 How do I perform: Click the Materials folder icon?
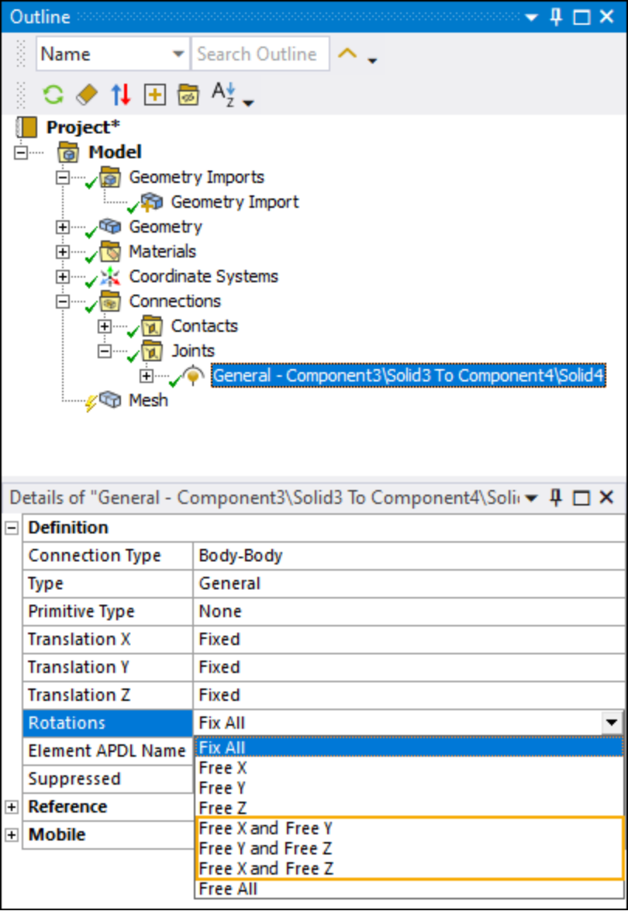click(110, 251)
